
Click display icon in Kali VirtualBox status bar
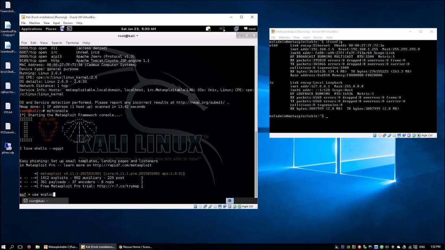click(x=220, y=206)
